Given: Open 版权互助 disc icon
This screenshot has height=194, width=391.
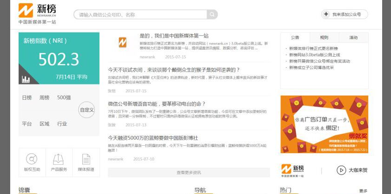Looking at the screenshot, I should tap(32, 159).
